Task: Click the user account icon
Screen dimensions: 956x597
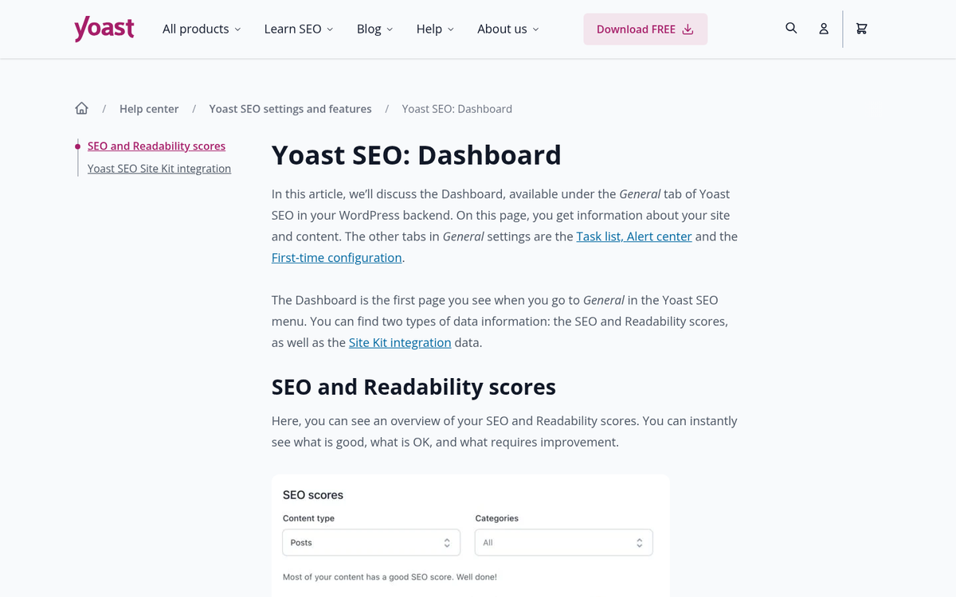Action: click(824, 28)
